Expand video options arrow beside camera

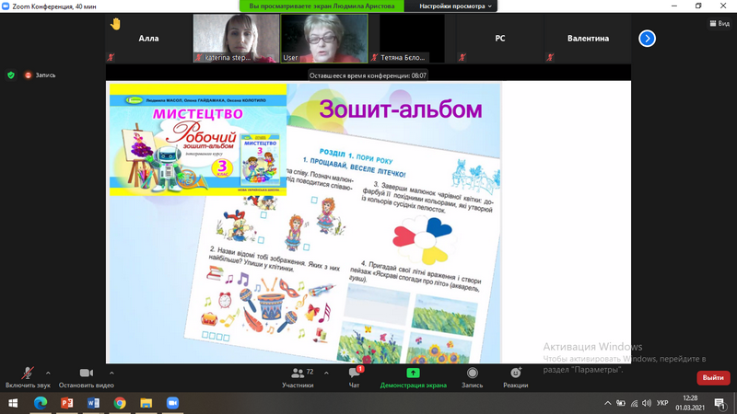coord(111,374)
